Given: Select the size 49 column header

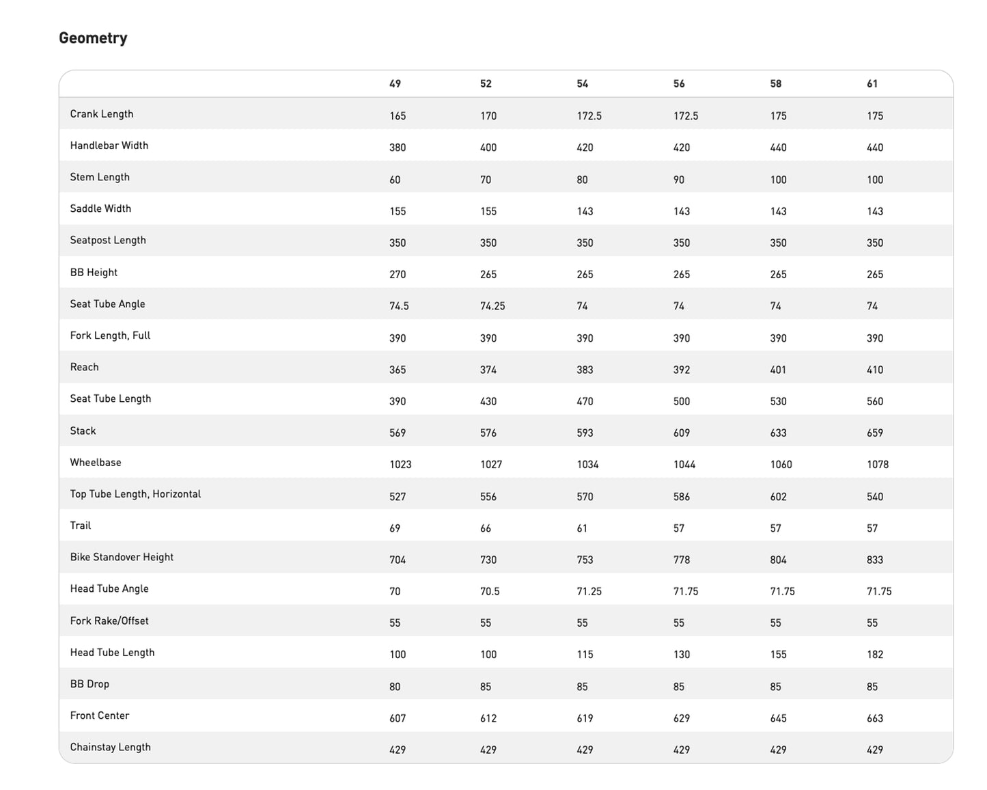Looking at the screenshot, I should click(x=395, y=84).
